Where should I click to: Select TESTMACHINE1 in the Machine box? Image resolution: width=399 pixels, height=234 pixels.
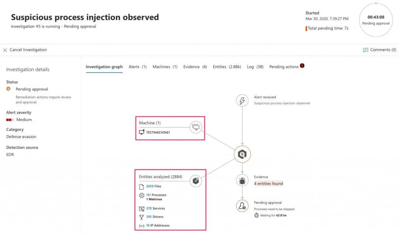(x=158, y=133)
